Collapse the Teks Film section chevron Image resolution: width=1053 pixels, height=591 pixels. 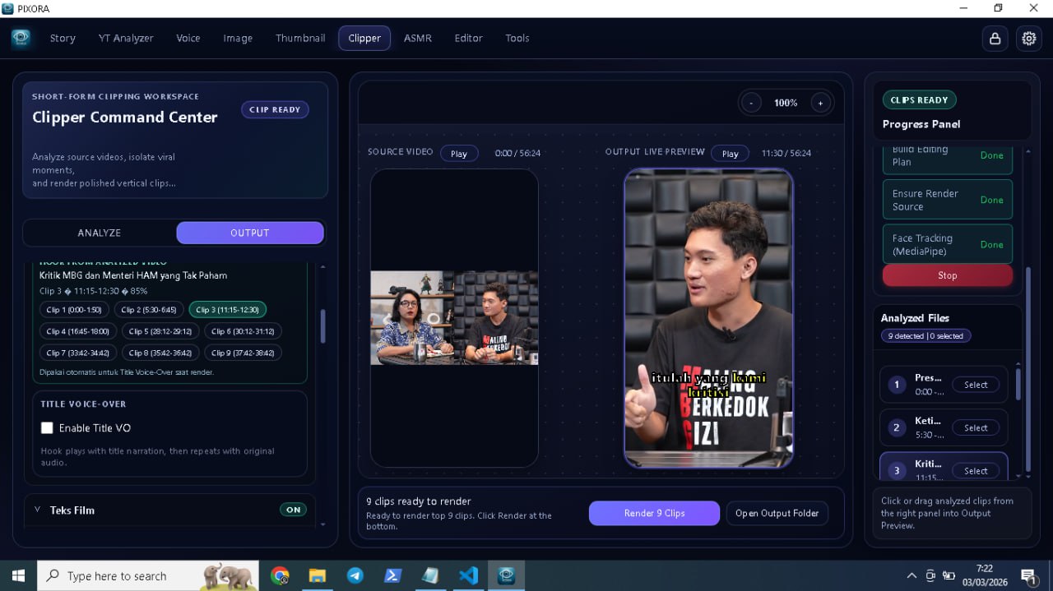pos(36,510)
